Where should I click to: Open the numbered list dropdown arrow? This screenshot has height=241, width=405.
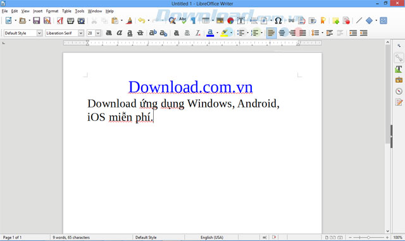coord(261,33)
